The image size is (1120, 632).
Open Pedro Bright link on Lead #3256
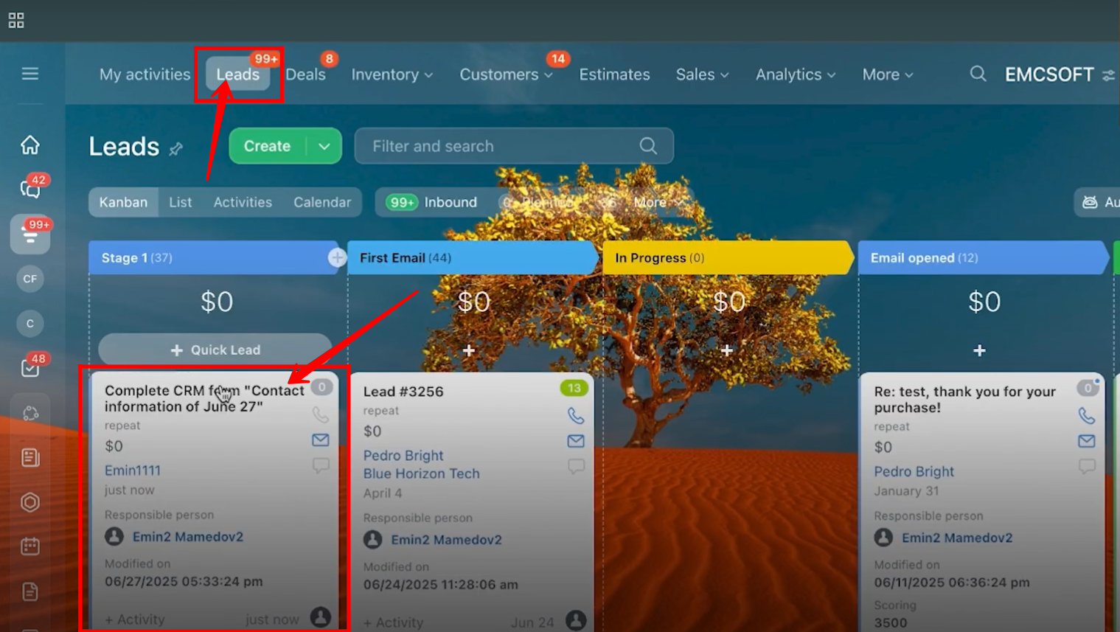coord(403,456)
